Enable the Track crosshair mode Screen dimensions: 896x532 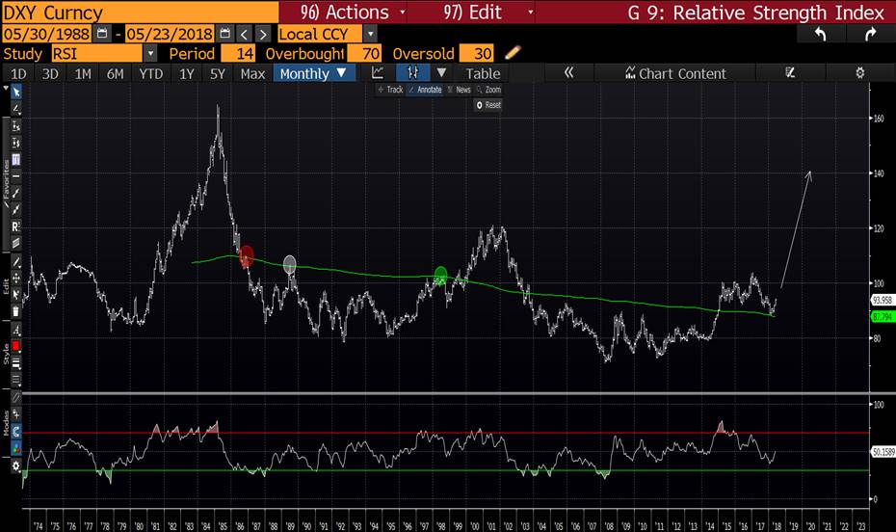pyautogui.click(x=390, y=89)
